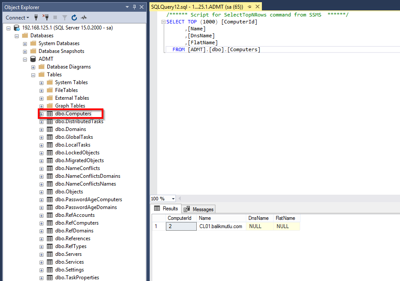The width and height of the screenshot is (400, 281).
Task: Select dbo.TaskProperties in the tree
Action: (x=77, y=278)
